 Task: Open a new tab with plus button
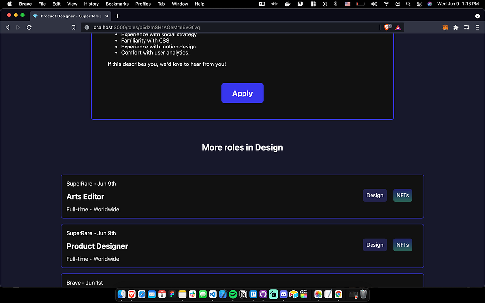point(117,16)
